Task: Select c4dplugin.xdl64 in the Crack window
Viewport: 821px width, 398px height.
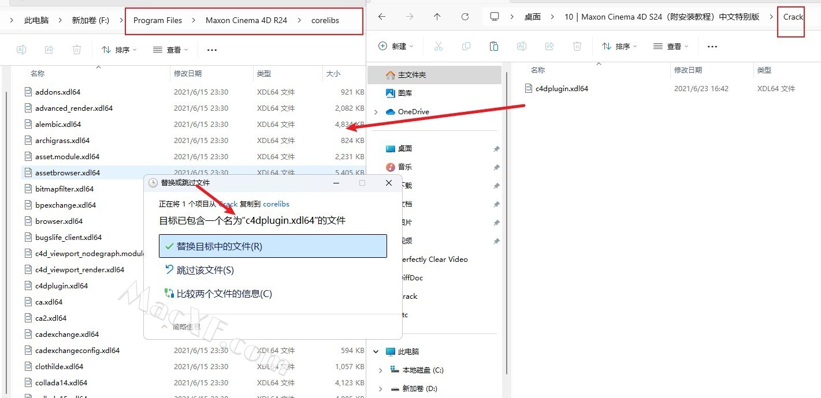Action: (562, 89)
